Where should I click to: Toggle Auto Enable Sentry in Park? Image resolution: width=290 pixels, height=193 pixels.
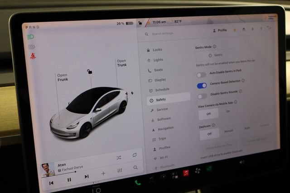[x=201, y=75]
